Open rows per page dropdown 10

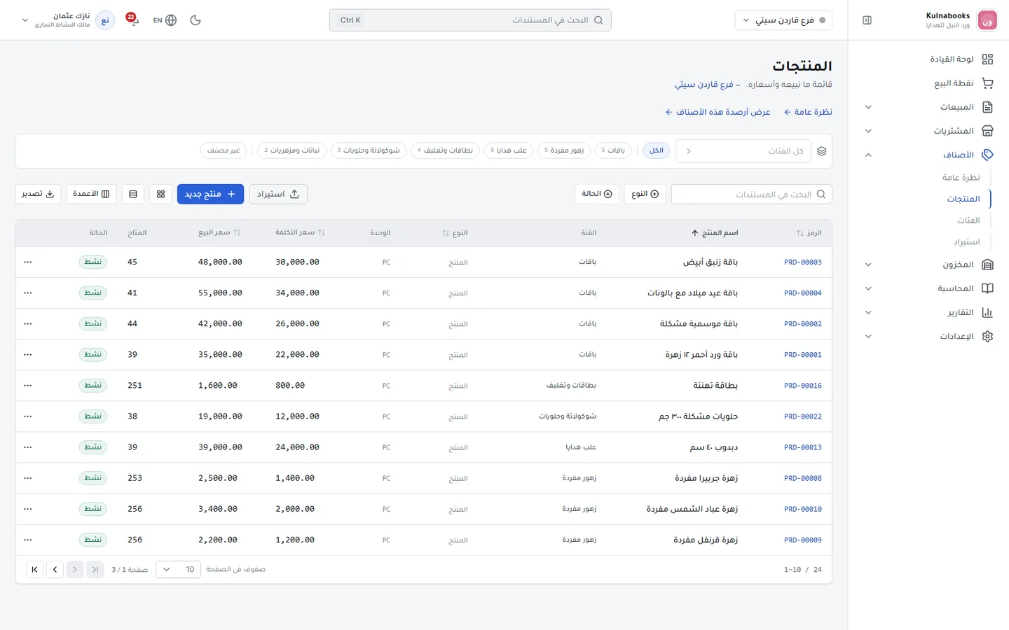179,570
